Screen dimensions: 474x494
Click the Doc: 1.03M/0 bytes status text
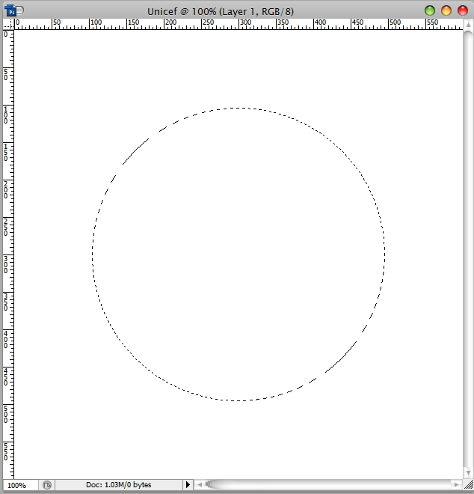[119, 484]
